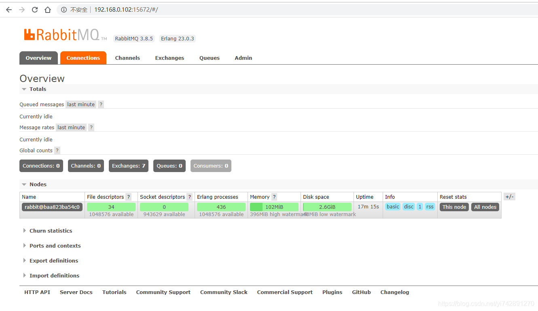The width and height of the screenshot is (538, 311).
Task: Open the Admin tab
Action: click(244, 58)
